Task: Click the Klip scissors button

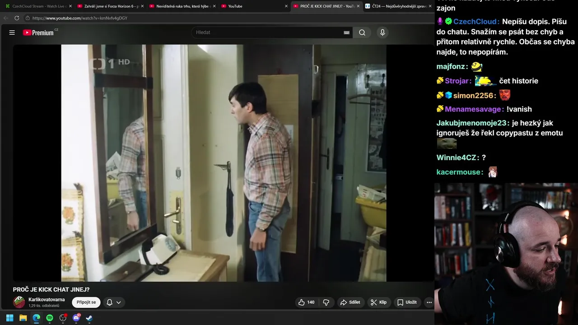Action: point(378,302)
